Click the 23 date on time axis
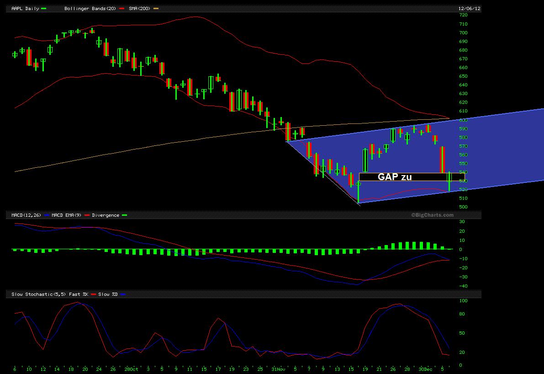 tap(246, 369)
